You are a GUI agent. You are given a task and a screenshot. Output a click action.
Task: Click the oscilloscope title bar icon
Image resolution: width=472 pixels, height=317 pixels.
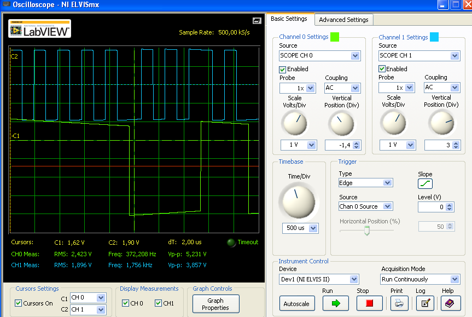click(x=6, y=4)
